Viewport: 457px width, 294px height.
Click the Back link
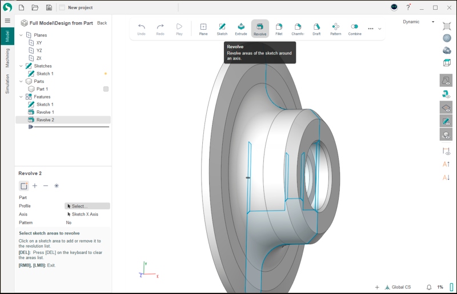pos(102,23)
